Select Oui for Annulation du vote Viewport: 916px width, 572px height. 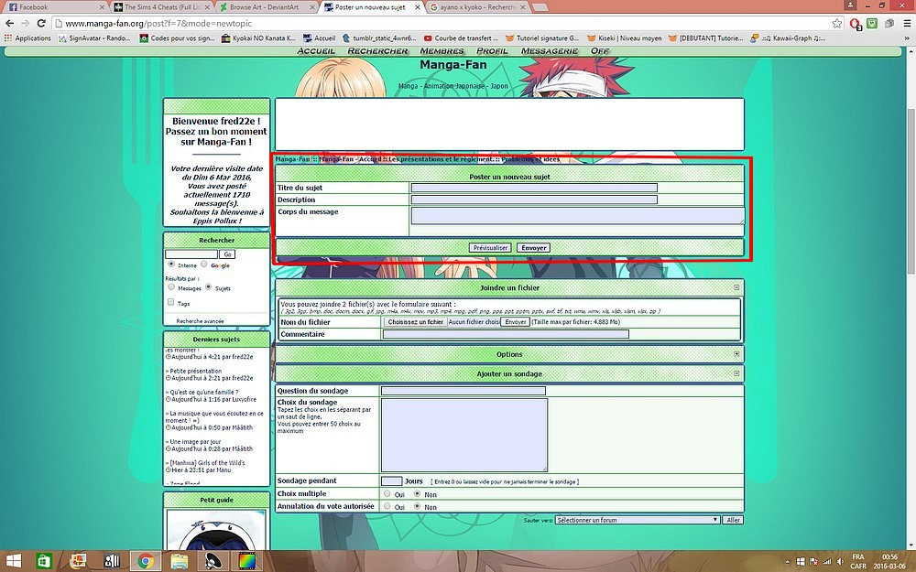[387, 507]
